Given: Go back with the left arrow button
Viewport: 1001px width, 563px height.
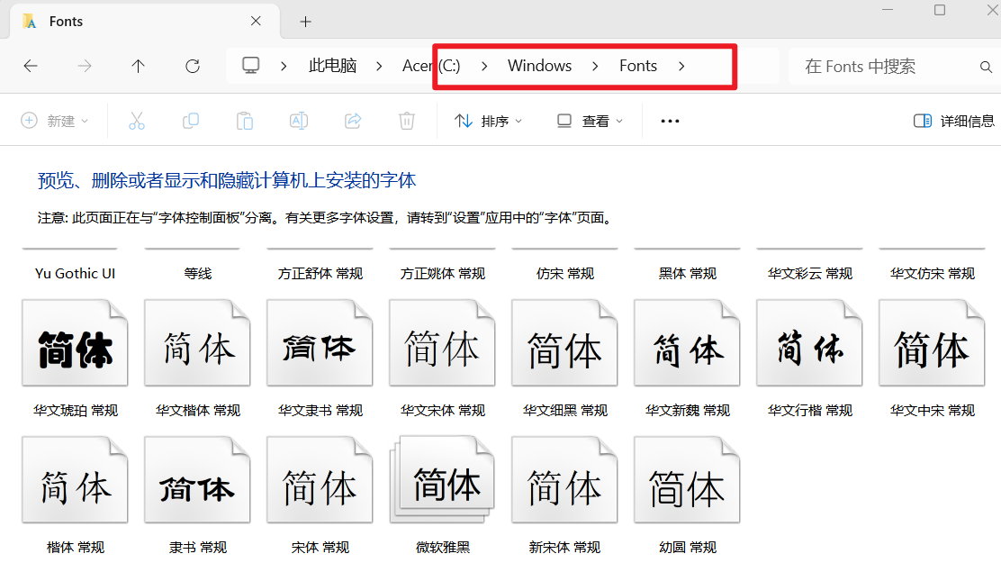Looking at the screenshot, I should (x=31, y=66).
